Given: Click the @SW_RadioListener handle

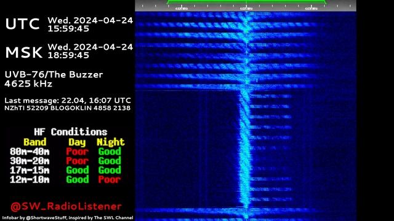Looking at the screenshot, I should tap(66, 206).
